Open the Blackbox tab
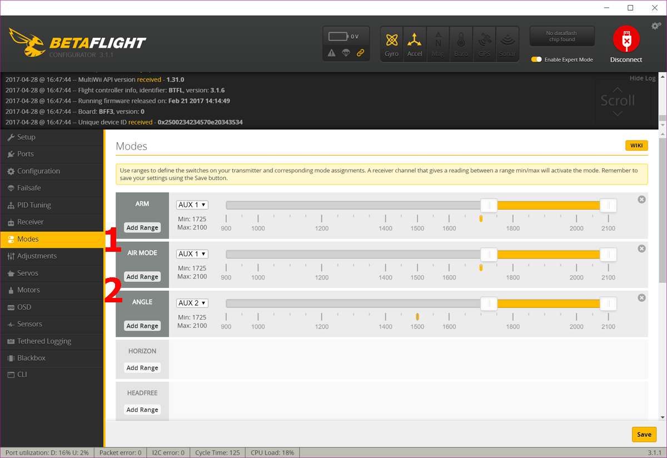 52,358
